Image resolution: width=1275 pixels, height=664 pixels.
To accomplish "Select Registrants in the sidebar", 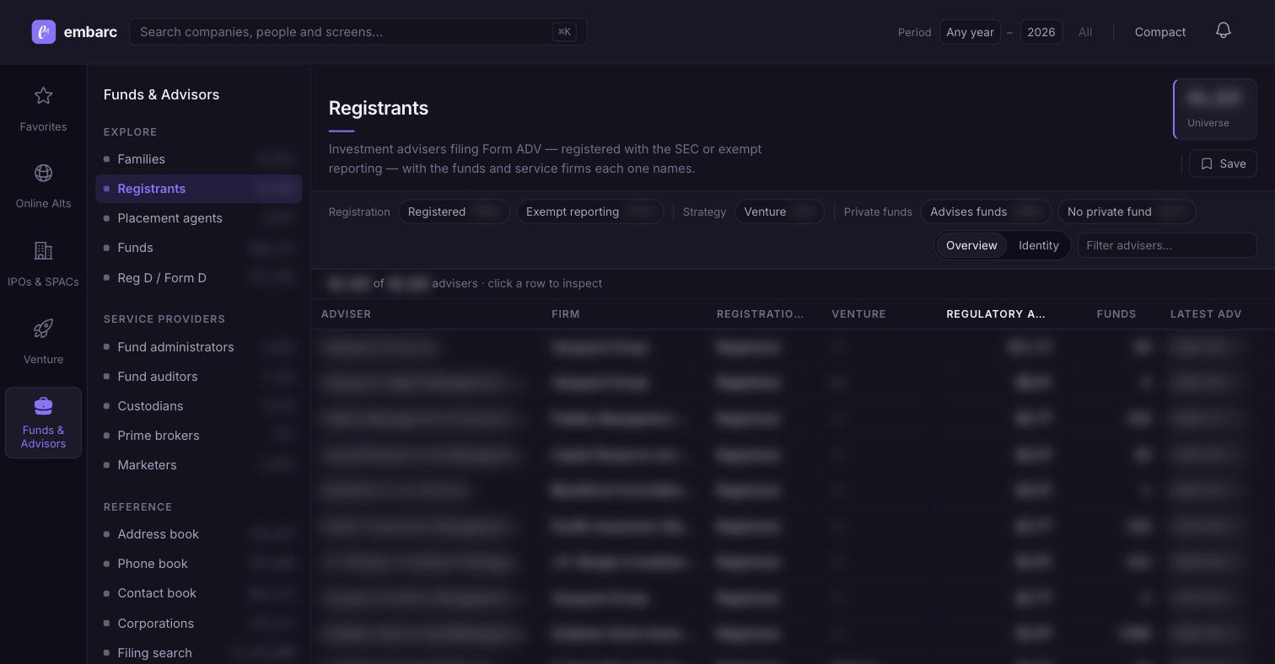I will click(198, 189).
